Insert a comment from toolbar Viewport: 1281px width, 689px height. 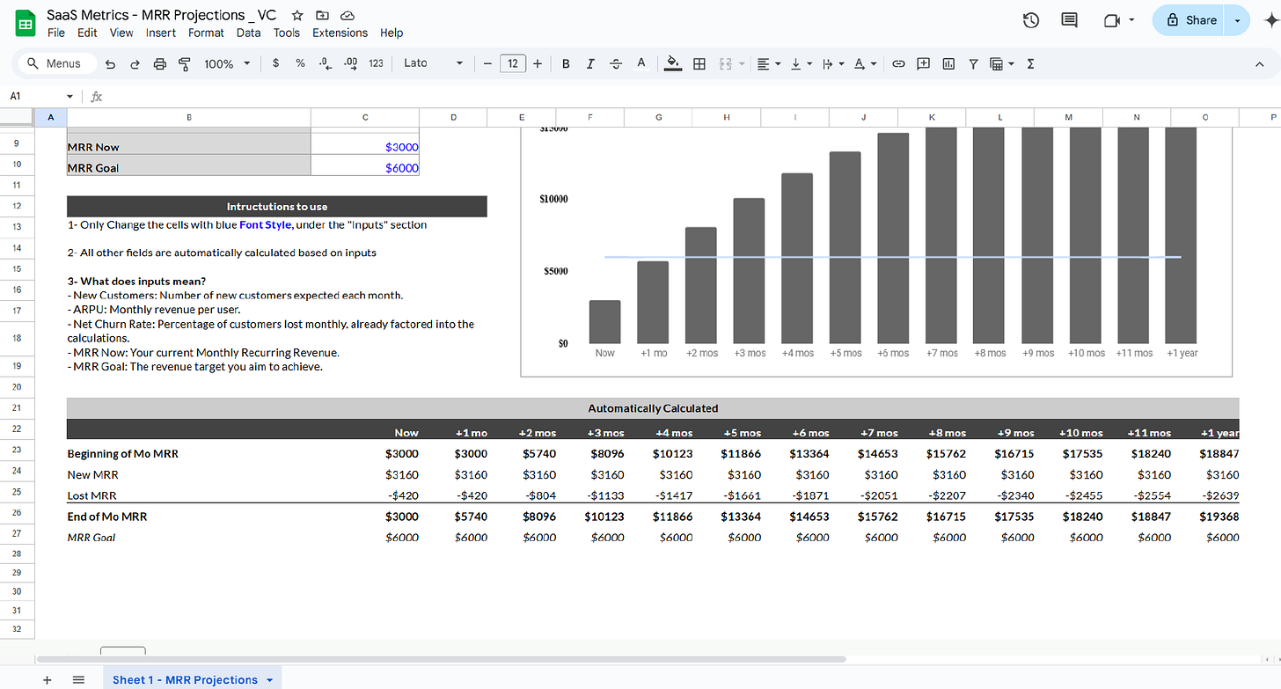(923, 63)
